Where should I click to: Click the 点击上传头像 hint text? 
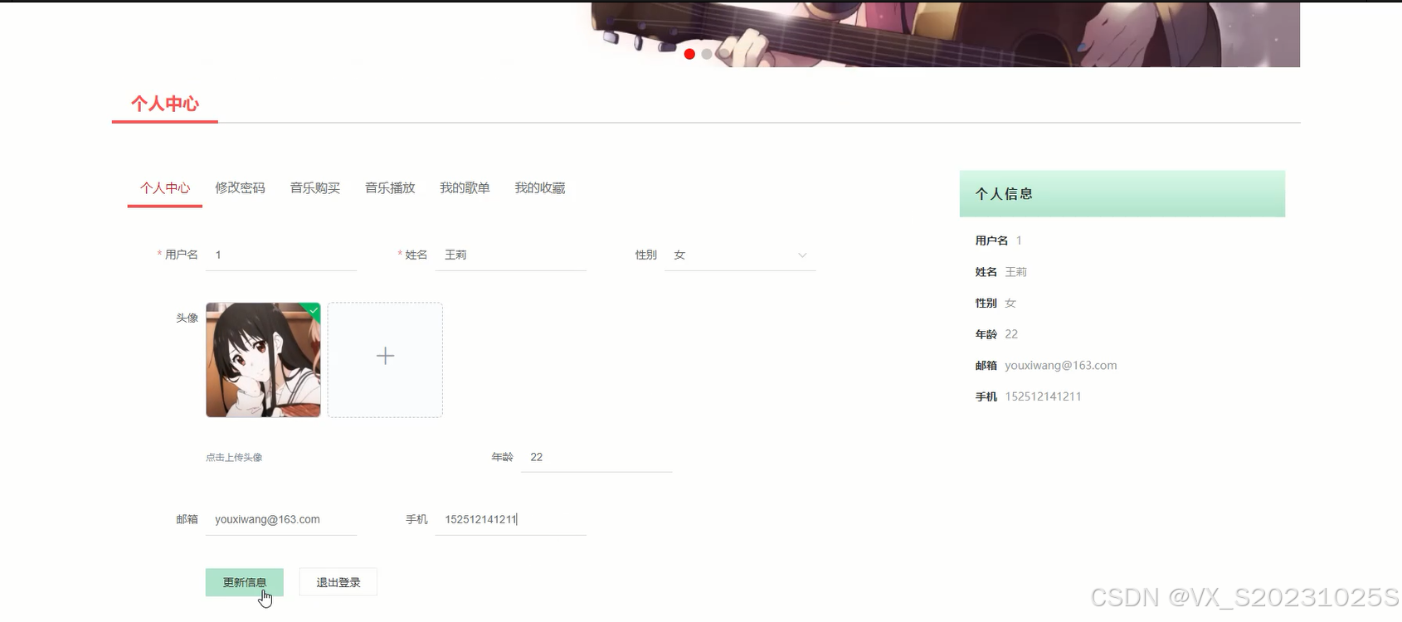(234, 458)
